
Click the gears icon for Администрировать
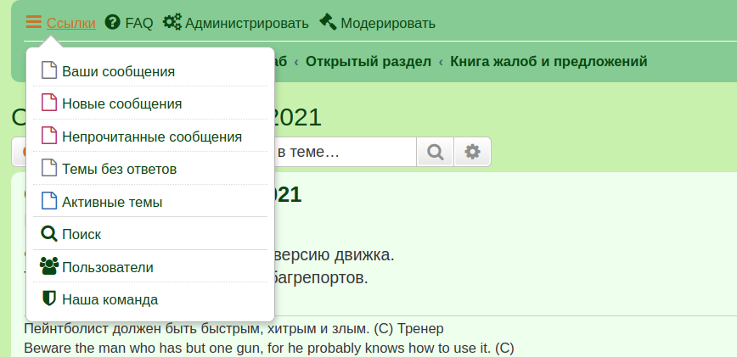coord(172,23)
